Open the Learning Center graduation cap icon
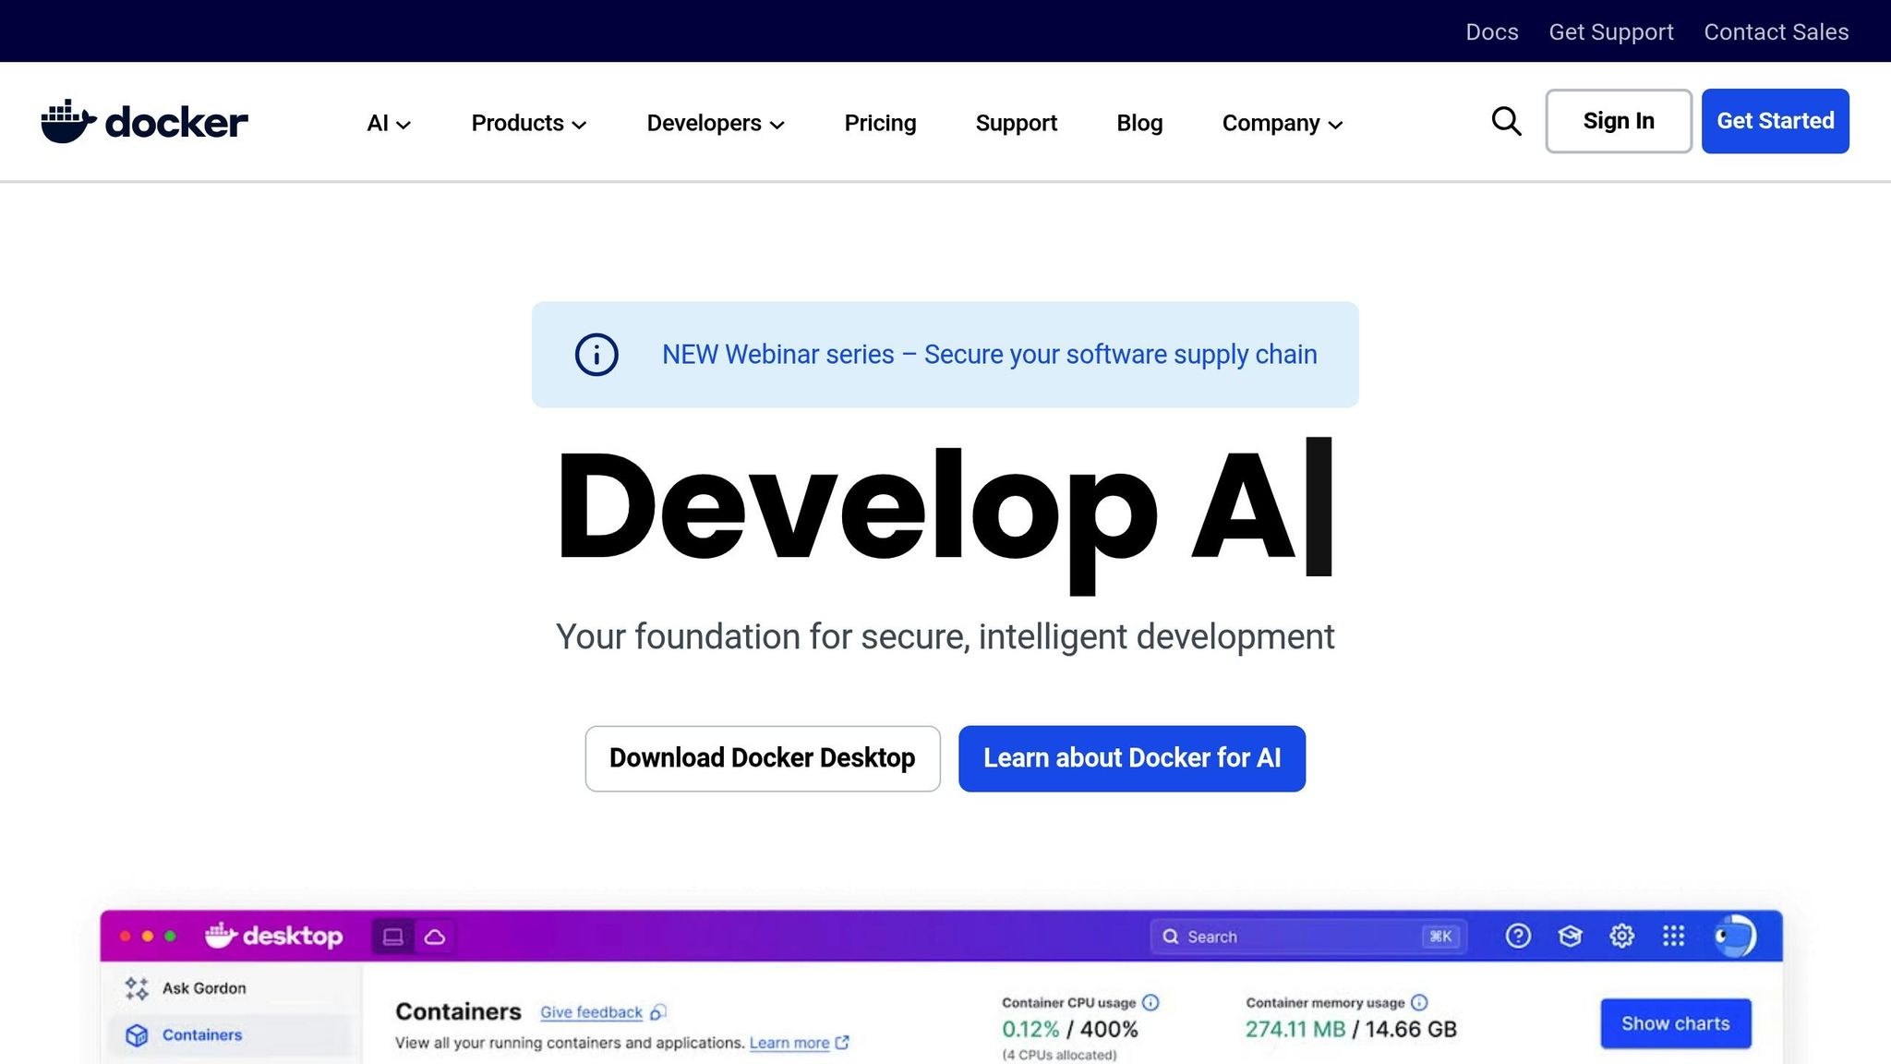 pos(1570,937)
